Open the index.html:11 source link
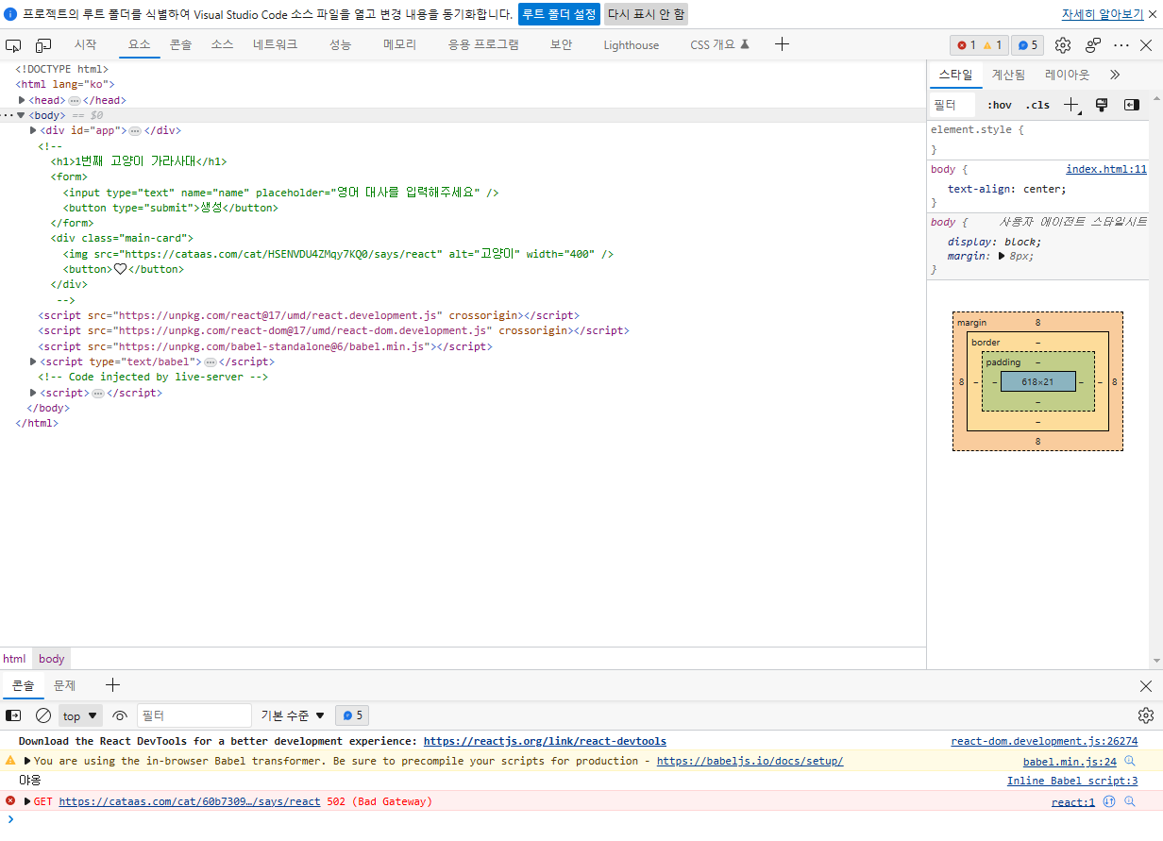 pos(1105,170)
